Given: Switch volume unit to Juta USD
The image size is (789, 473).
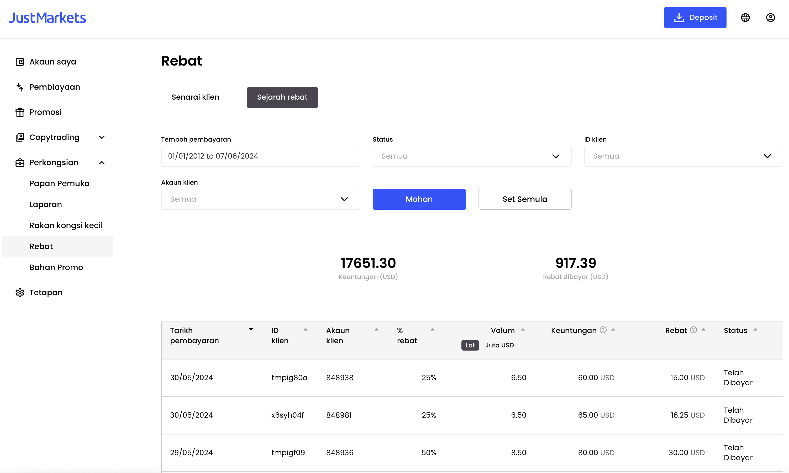Looking at the screenshot, I should tap(499, 345).
